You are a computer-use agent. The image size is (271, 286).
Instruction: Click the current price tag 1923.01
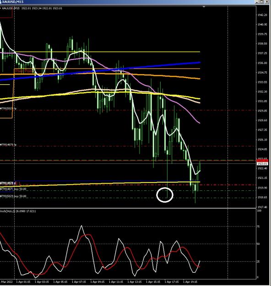click(262, 164)
